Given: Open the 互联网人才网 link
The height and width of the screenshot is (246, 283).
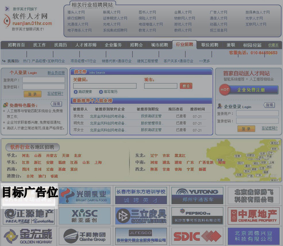Looking at the screenshot, I should point(256,24).
